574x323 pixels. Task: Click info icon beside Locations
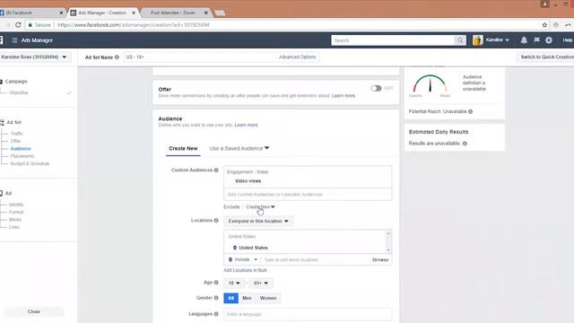[x=216, y=221]
